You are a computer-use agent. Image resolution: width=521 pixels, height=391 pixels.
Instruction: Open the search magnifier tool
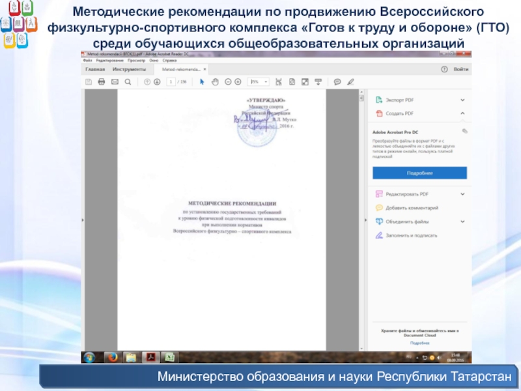[128, 81]
